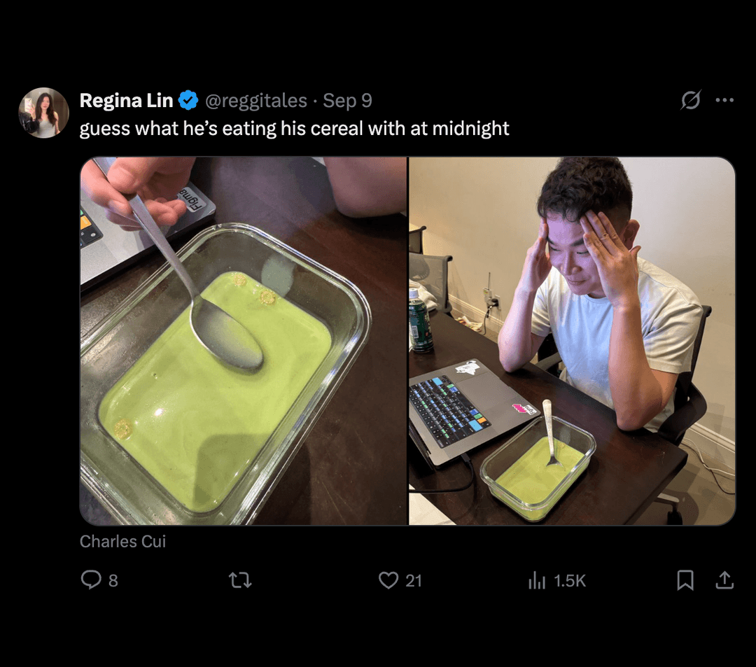Click the reply speech bubble icon

click(x=91, y=580)
